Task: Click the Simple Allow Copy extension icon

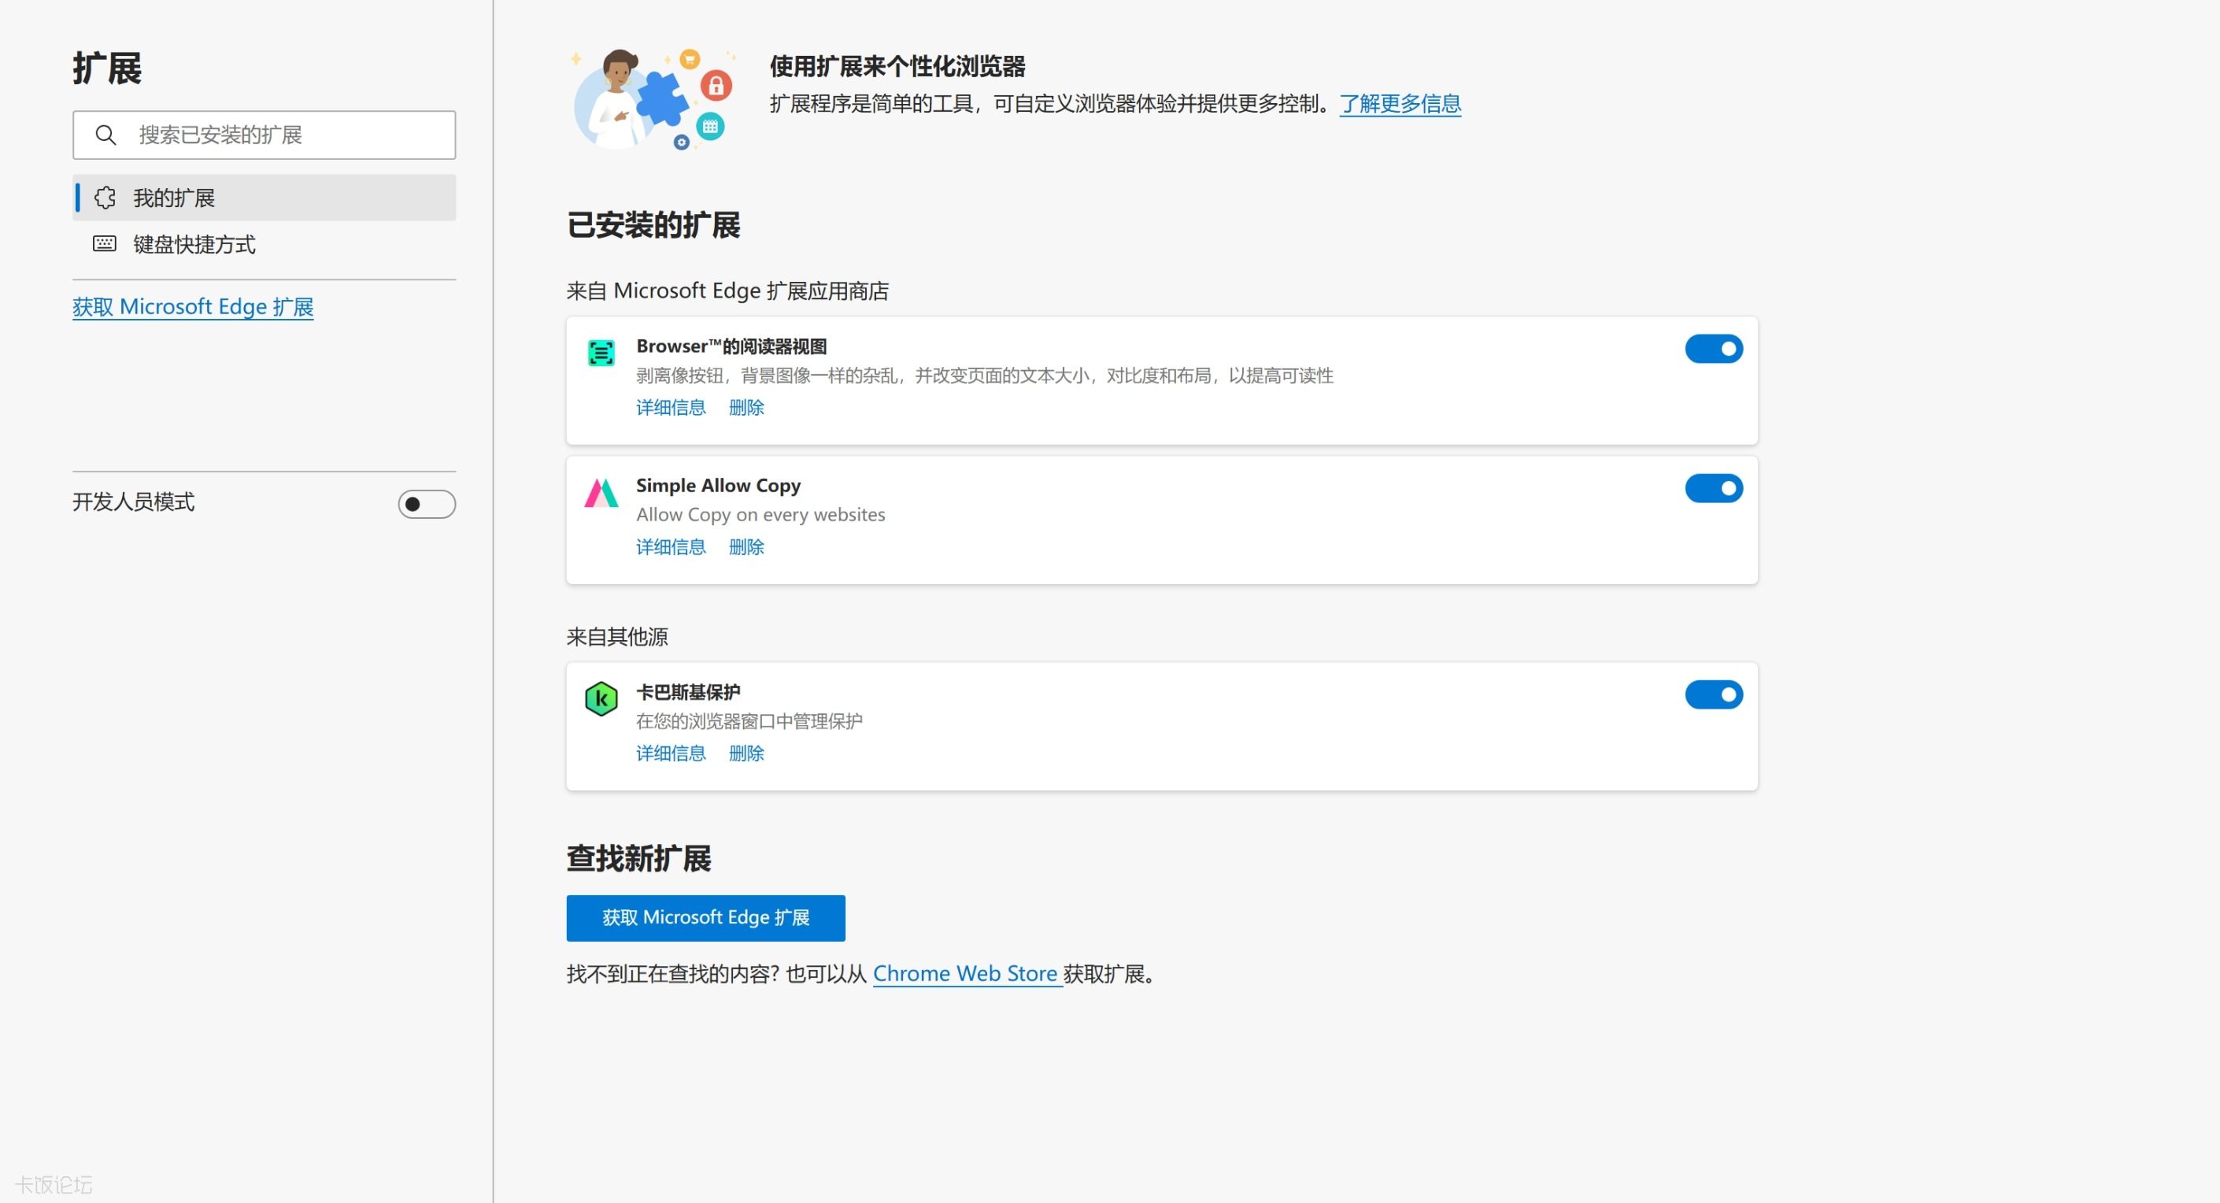Action: [x=601, y=493]
